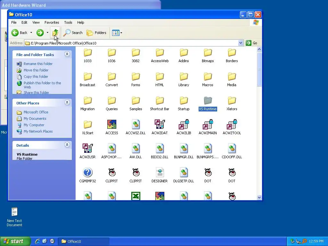This screenshot has width=328, height=246.
Task: Click the file list scroll up arrow
Action: tap(259, 49)
